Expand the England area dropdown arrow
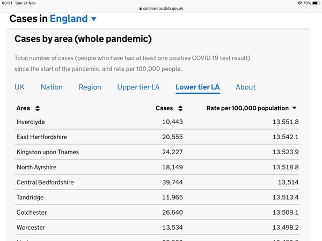322x241 pixels. pos(94,19)
